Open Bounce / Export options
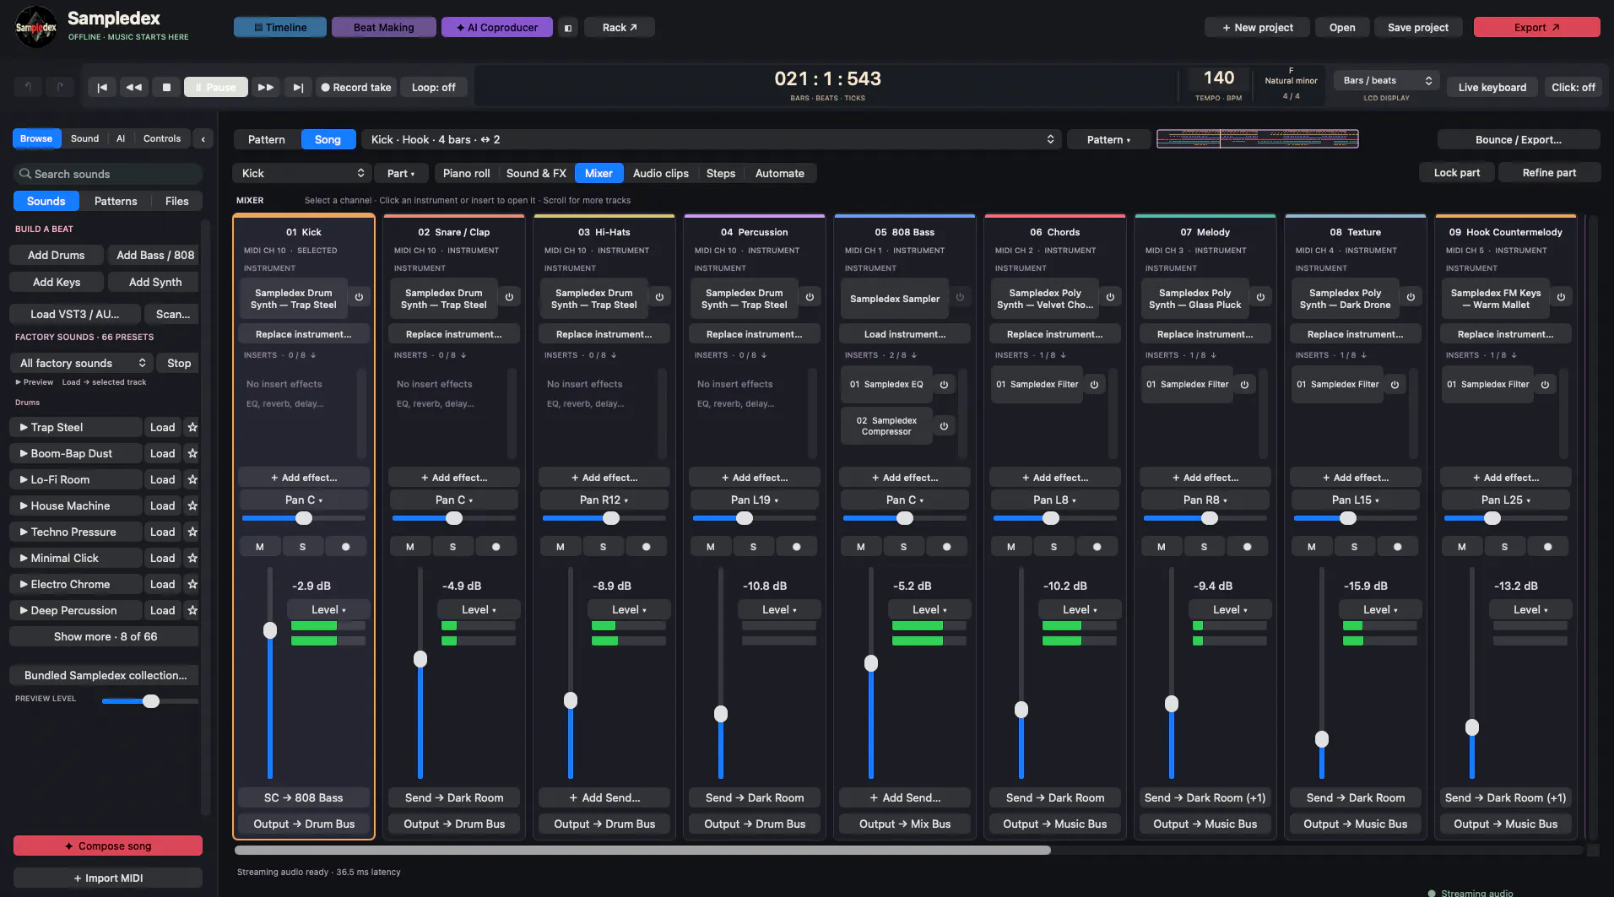Viewport: 1614px width, 897px height. click(1519, 139)
